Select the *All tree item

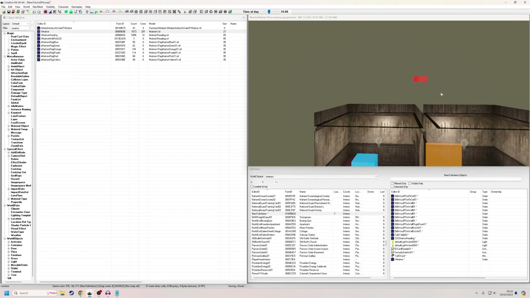point(9,278)
